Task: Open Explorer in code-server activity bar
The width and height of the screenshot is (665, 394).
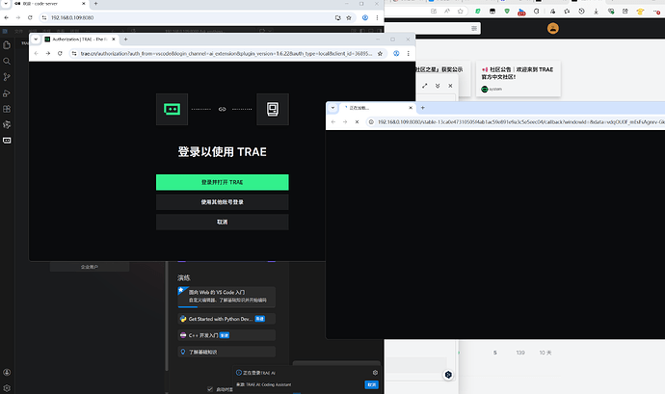Action: point(7,45)
